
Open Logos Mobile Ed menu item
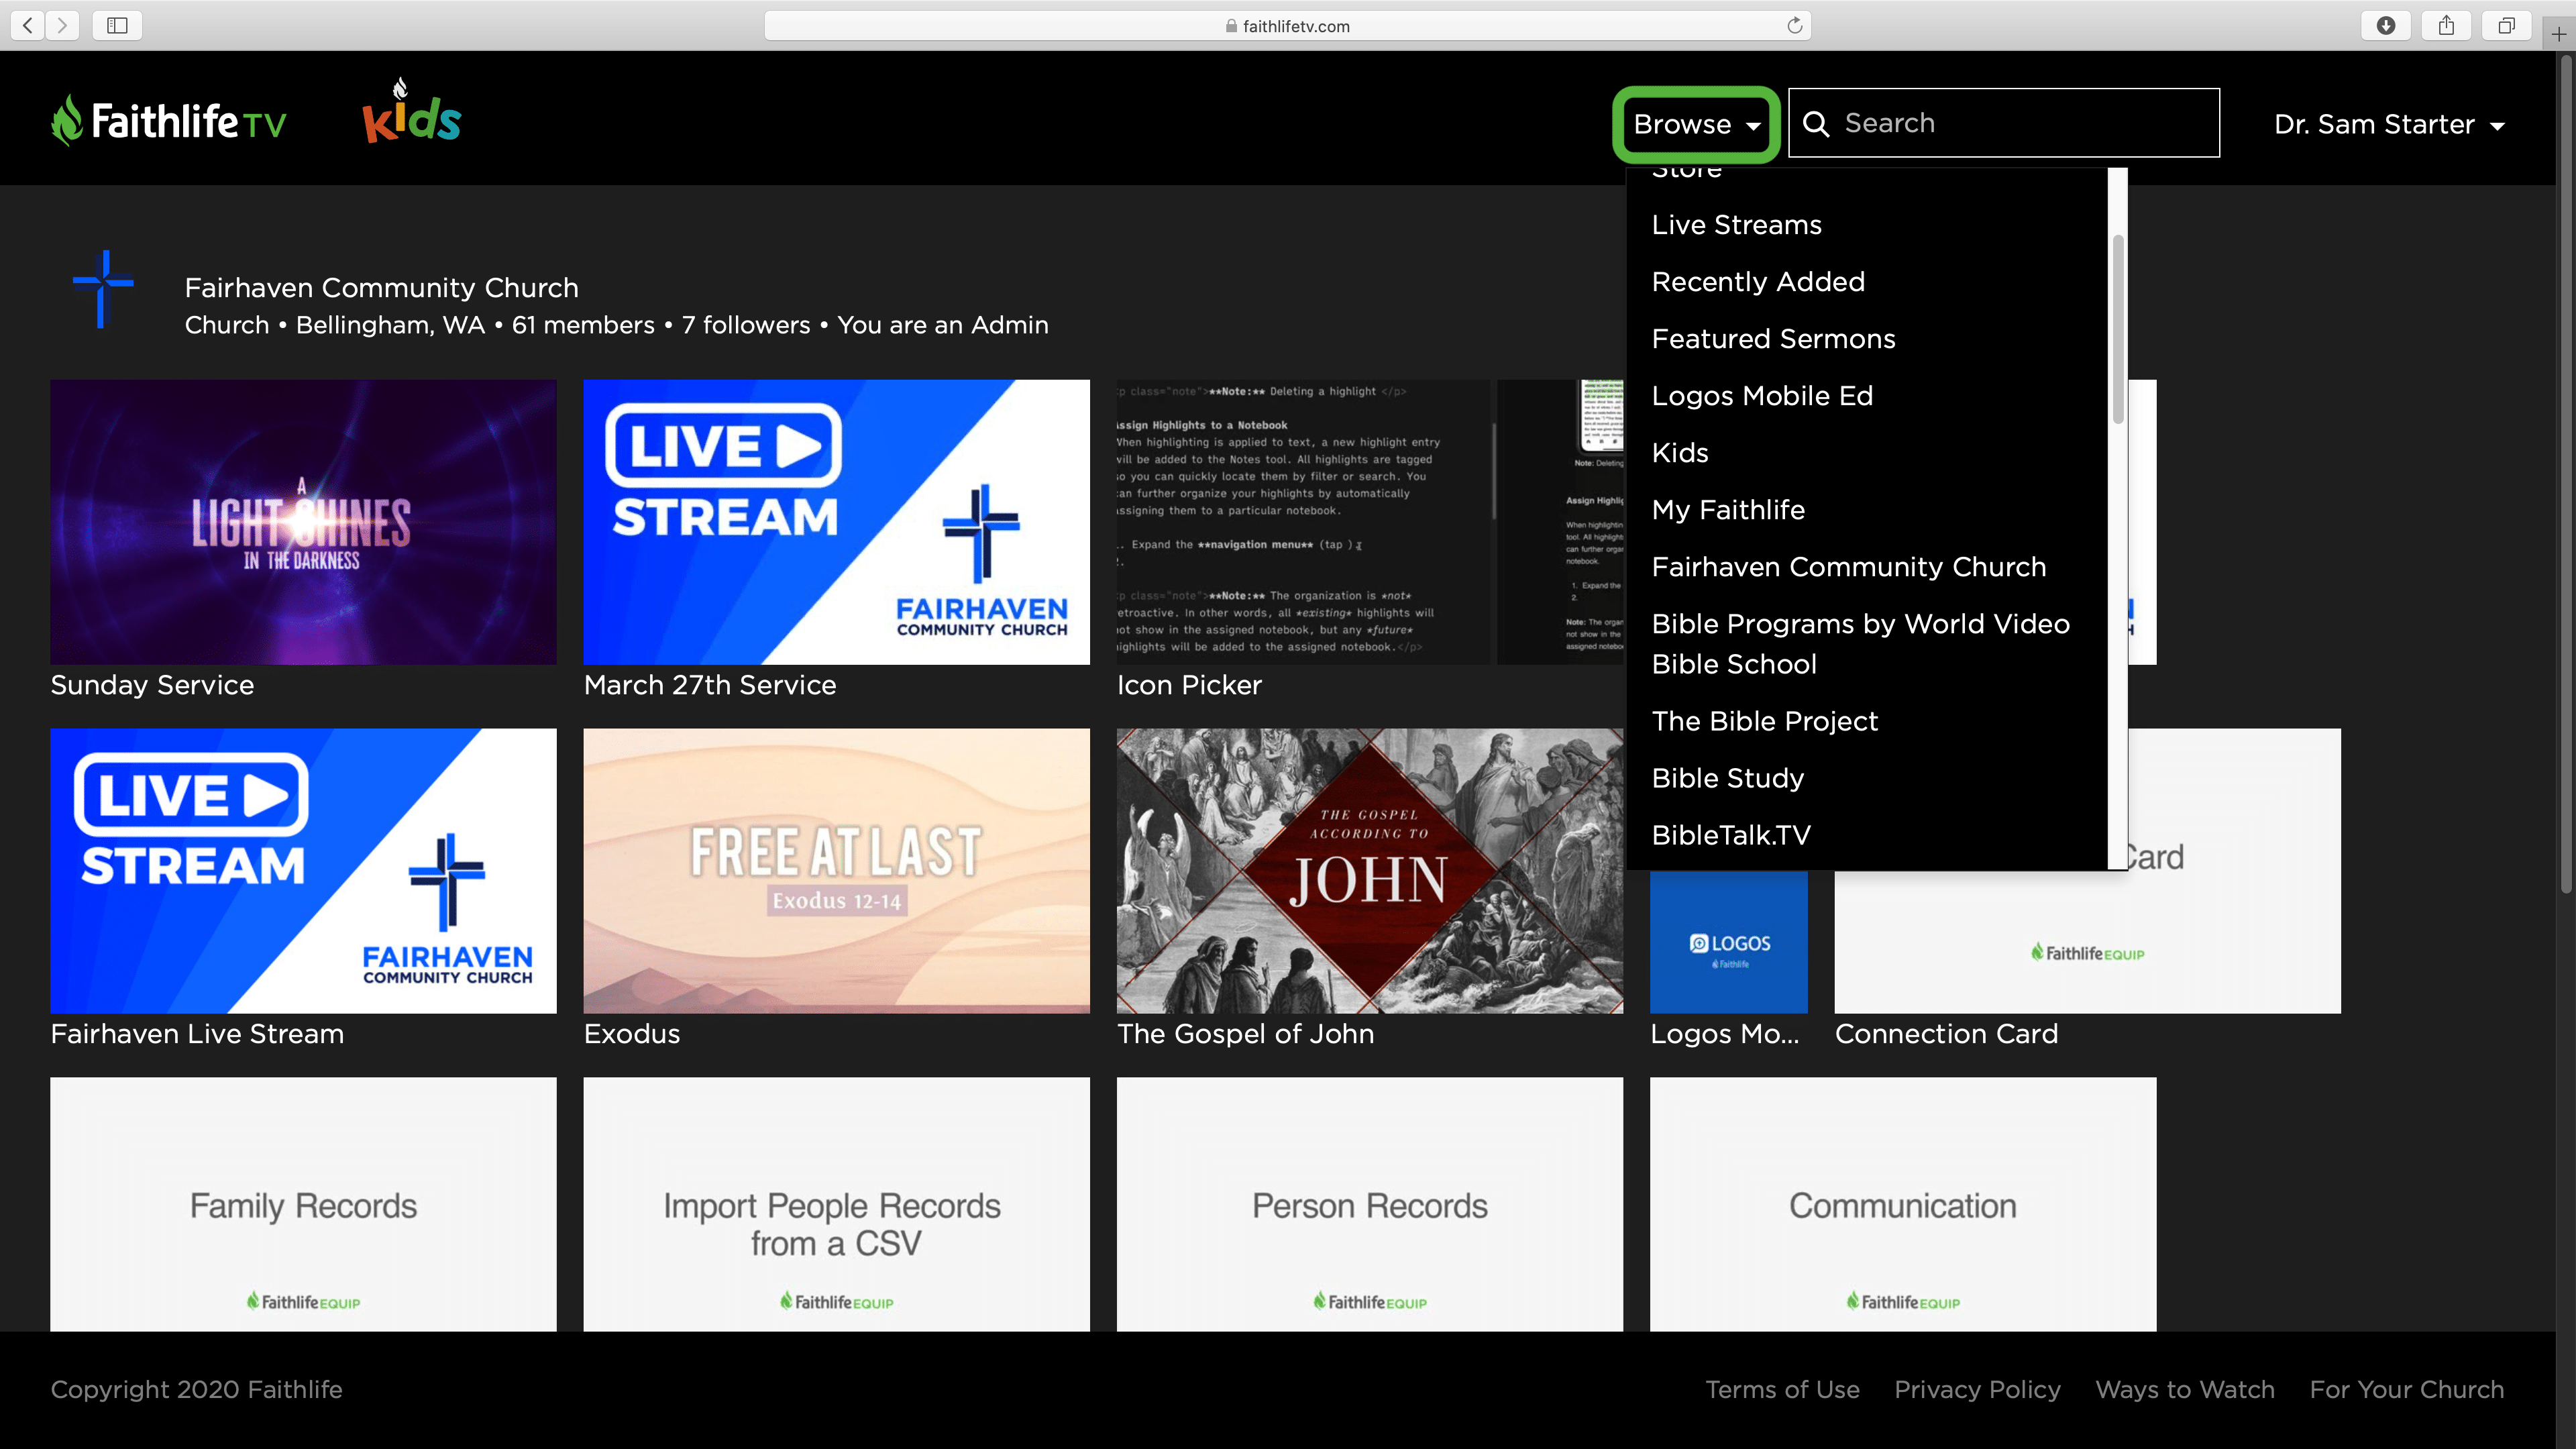tap(1762, 395)
